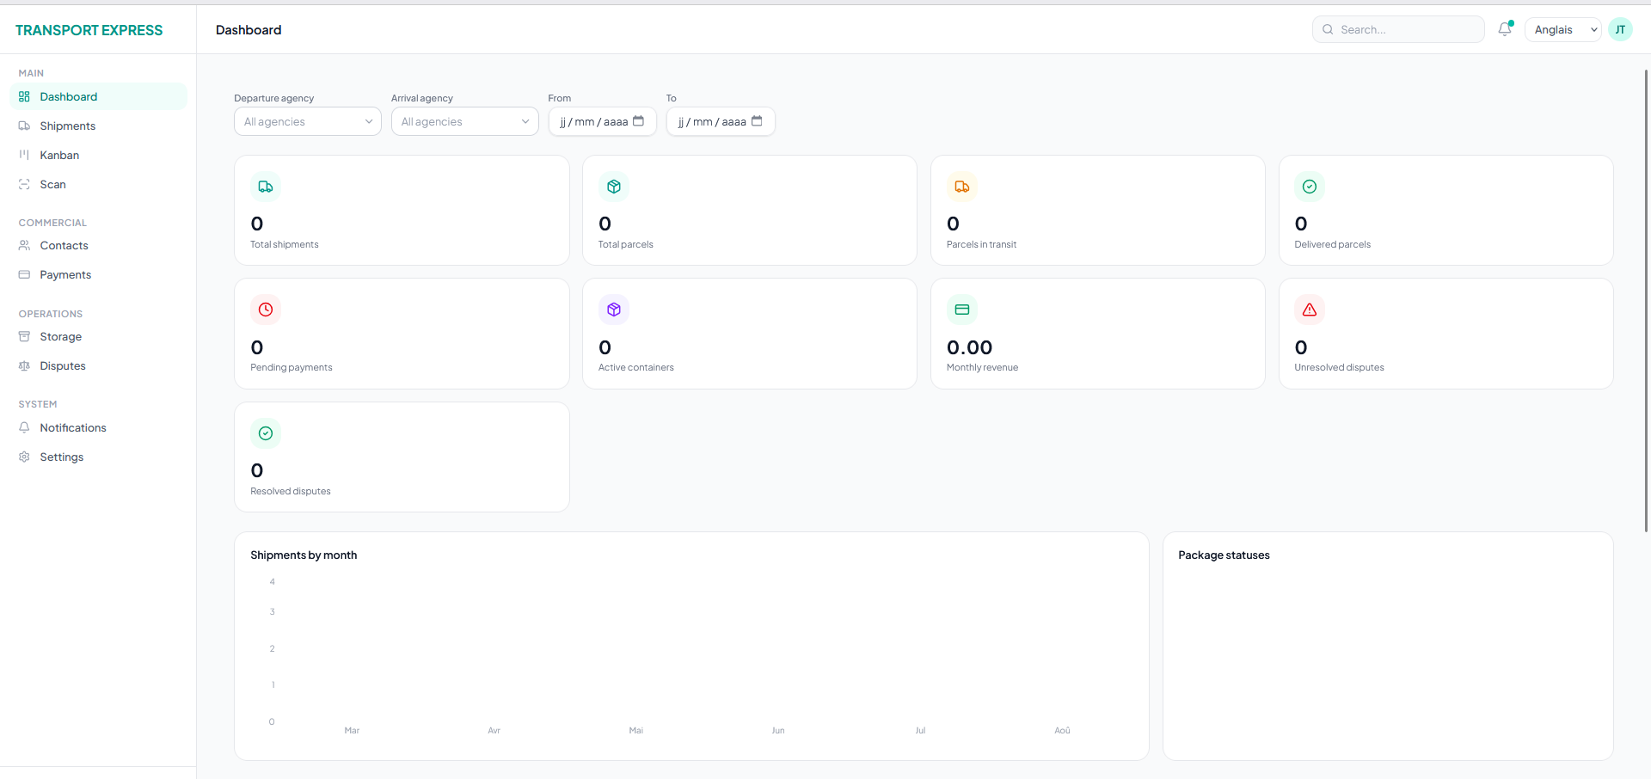This screenshot has height=779, width=1651.
Task: Click the Delivered parcels label
Action: [x=1332, y=244]
